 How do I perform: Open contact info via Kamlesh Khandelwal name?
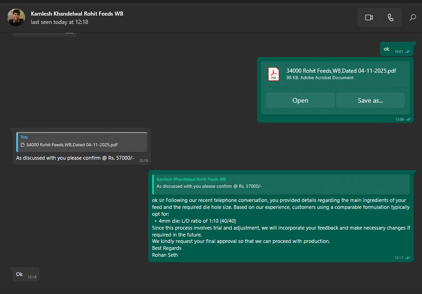77,14
